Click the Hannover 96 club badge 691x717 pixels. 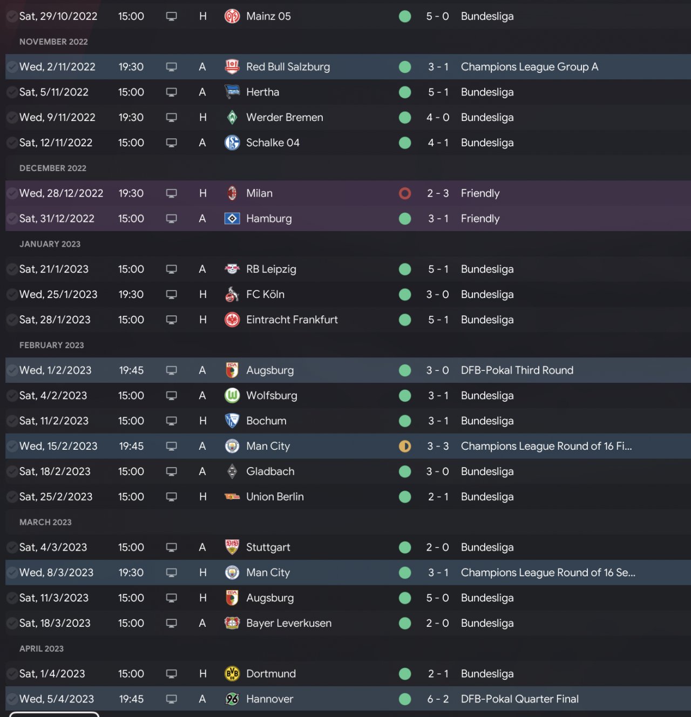pyautogui.click(x=232, y=699)
